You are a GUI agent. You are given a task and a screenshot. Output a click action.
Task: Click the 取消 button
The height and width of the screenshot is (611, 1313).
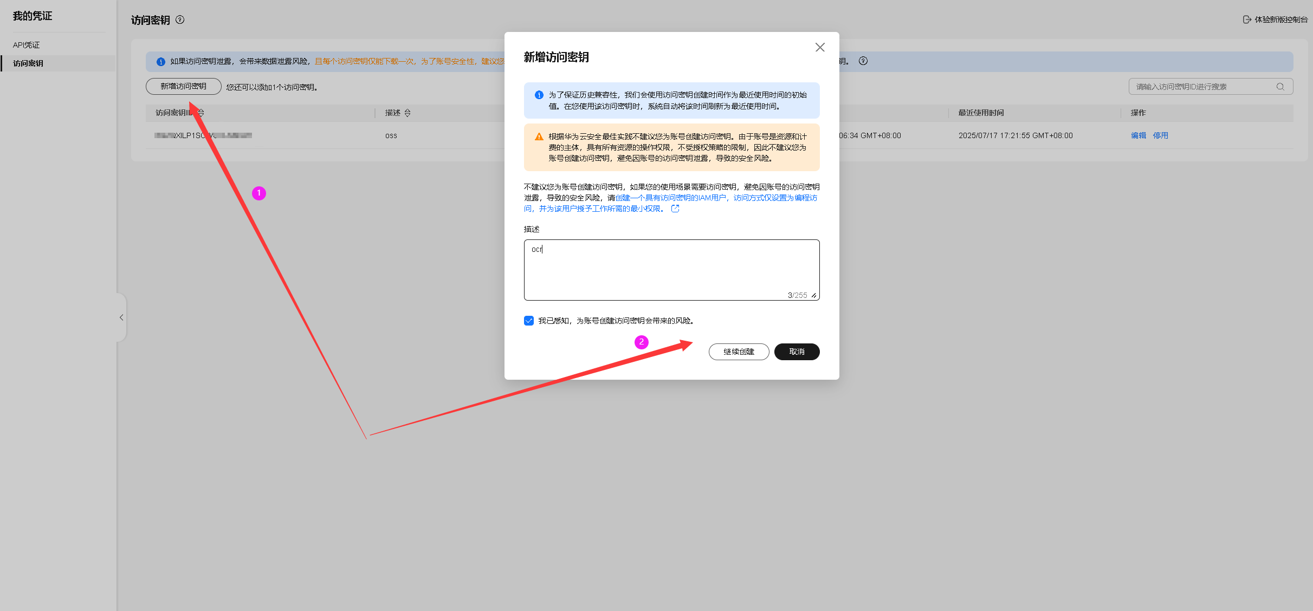coord(797,352)
